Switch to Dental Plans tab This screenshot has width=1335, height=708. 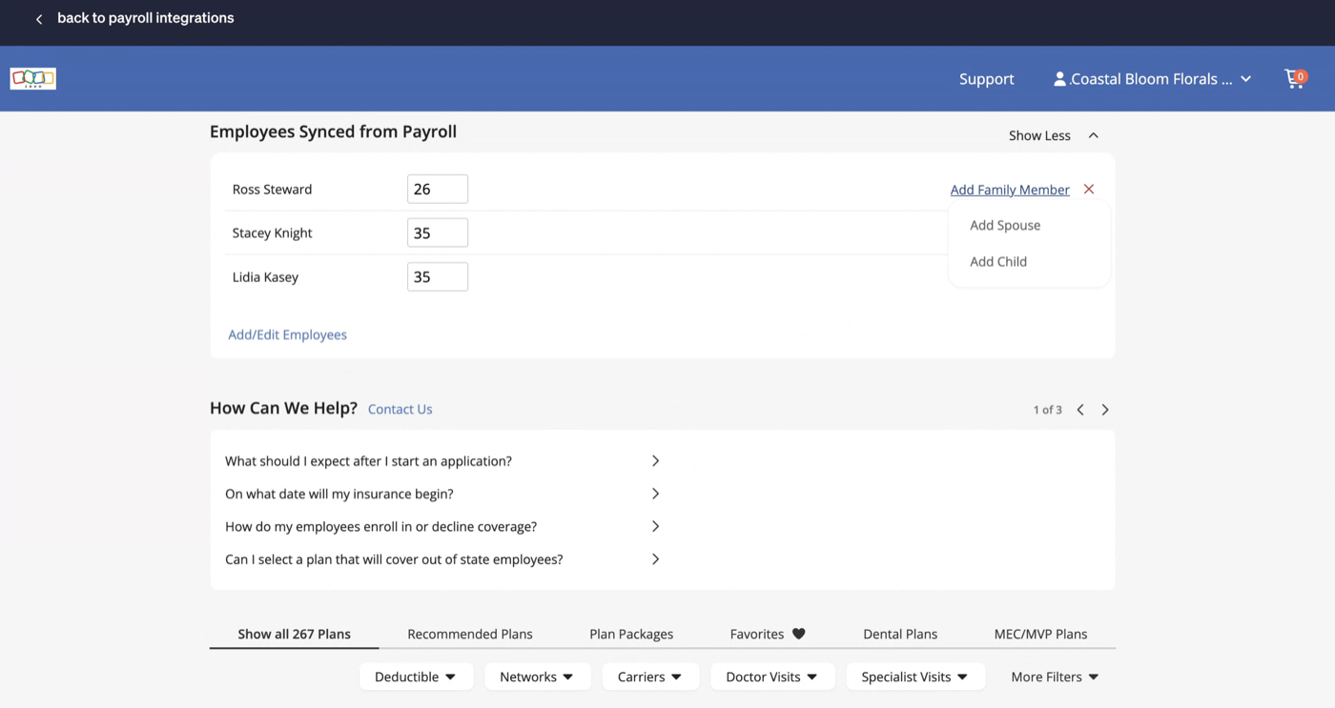(x=900, y=634)
